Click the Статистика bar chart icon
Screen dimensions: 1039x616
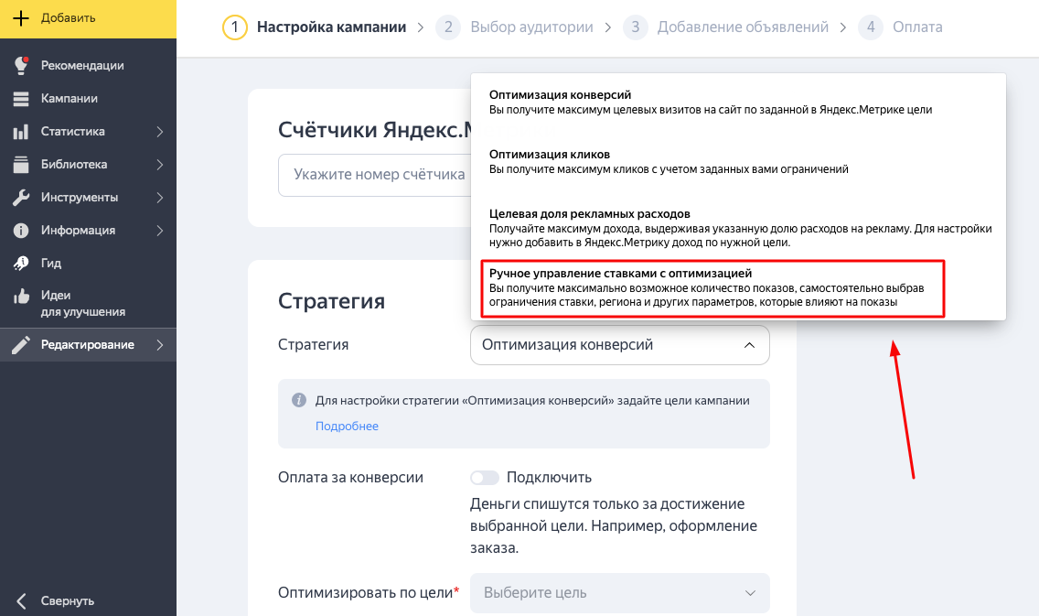tap(21, 131)
